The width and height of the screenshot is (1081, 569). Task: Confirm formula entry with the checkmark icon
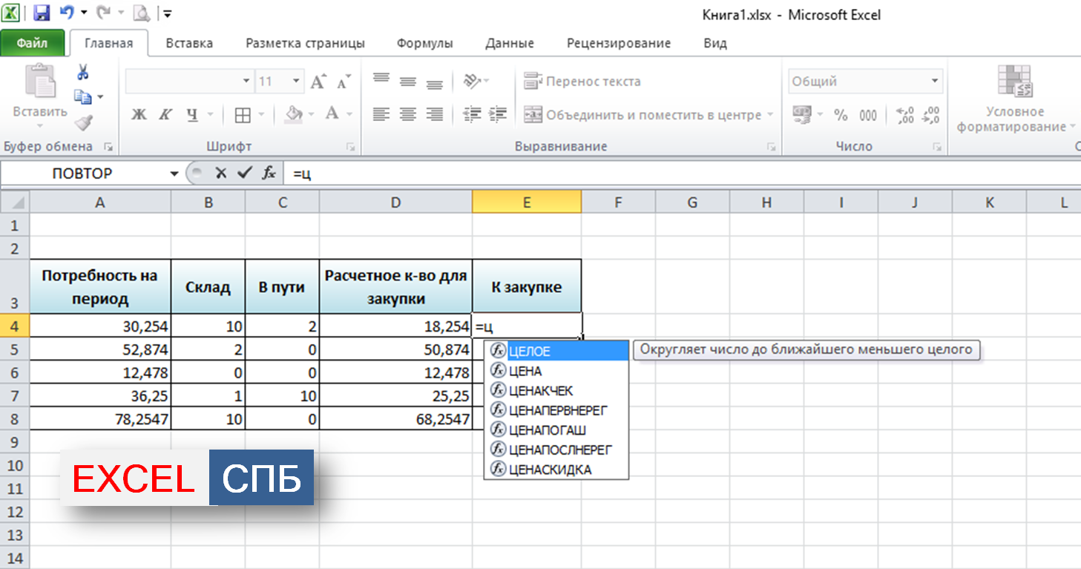click(x=243, y=174)
